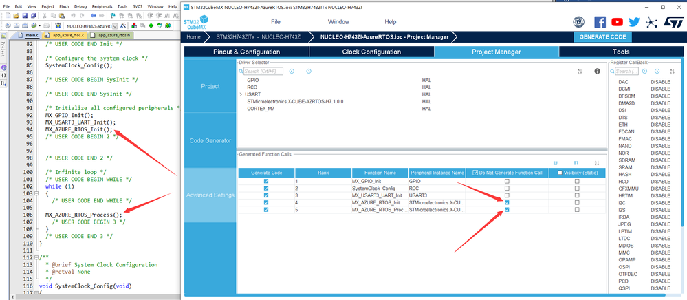Click next search result arrow in Driver Selector
This screenshot has width=687, height=300.
[x=309, y=71]
